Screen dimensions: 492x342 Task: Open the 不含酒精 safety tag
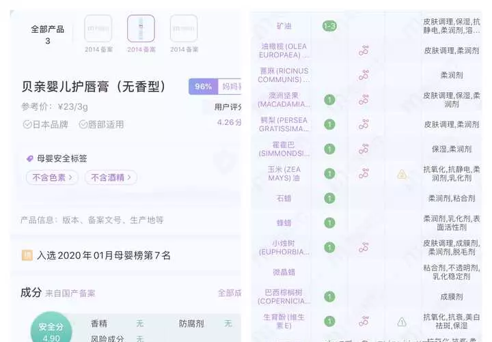111,177
